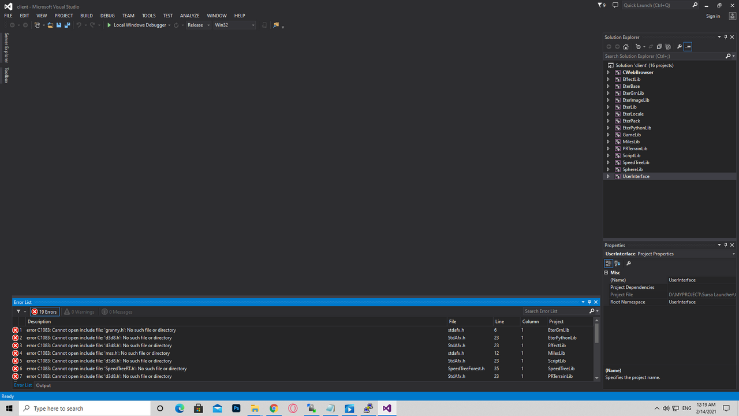Click the Open File toolbar icon
This screenshot has height=416, width=739.
[50, 25]
